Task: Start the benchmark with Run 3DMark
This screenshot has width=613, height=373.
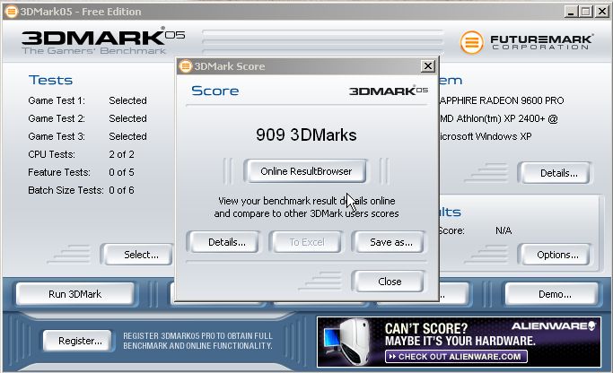Action: [x=74, y=294]
